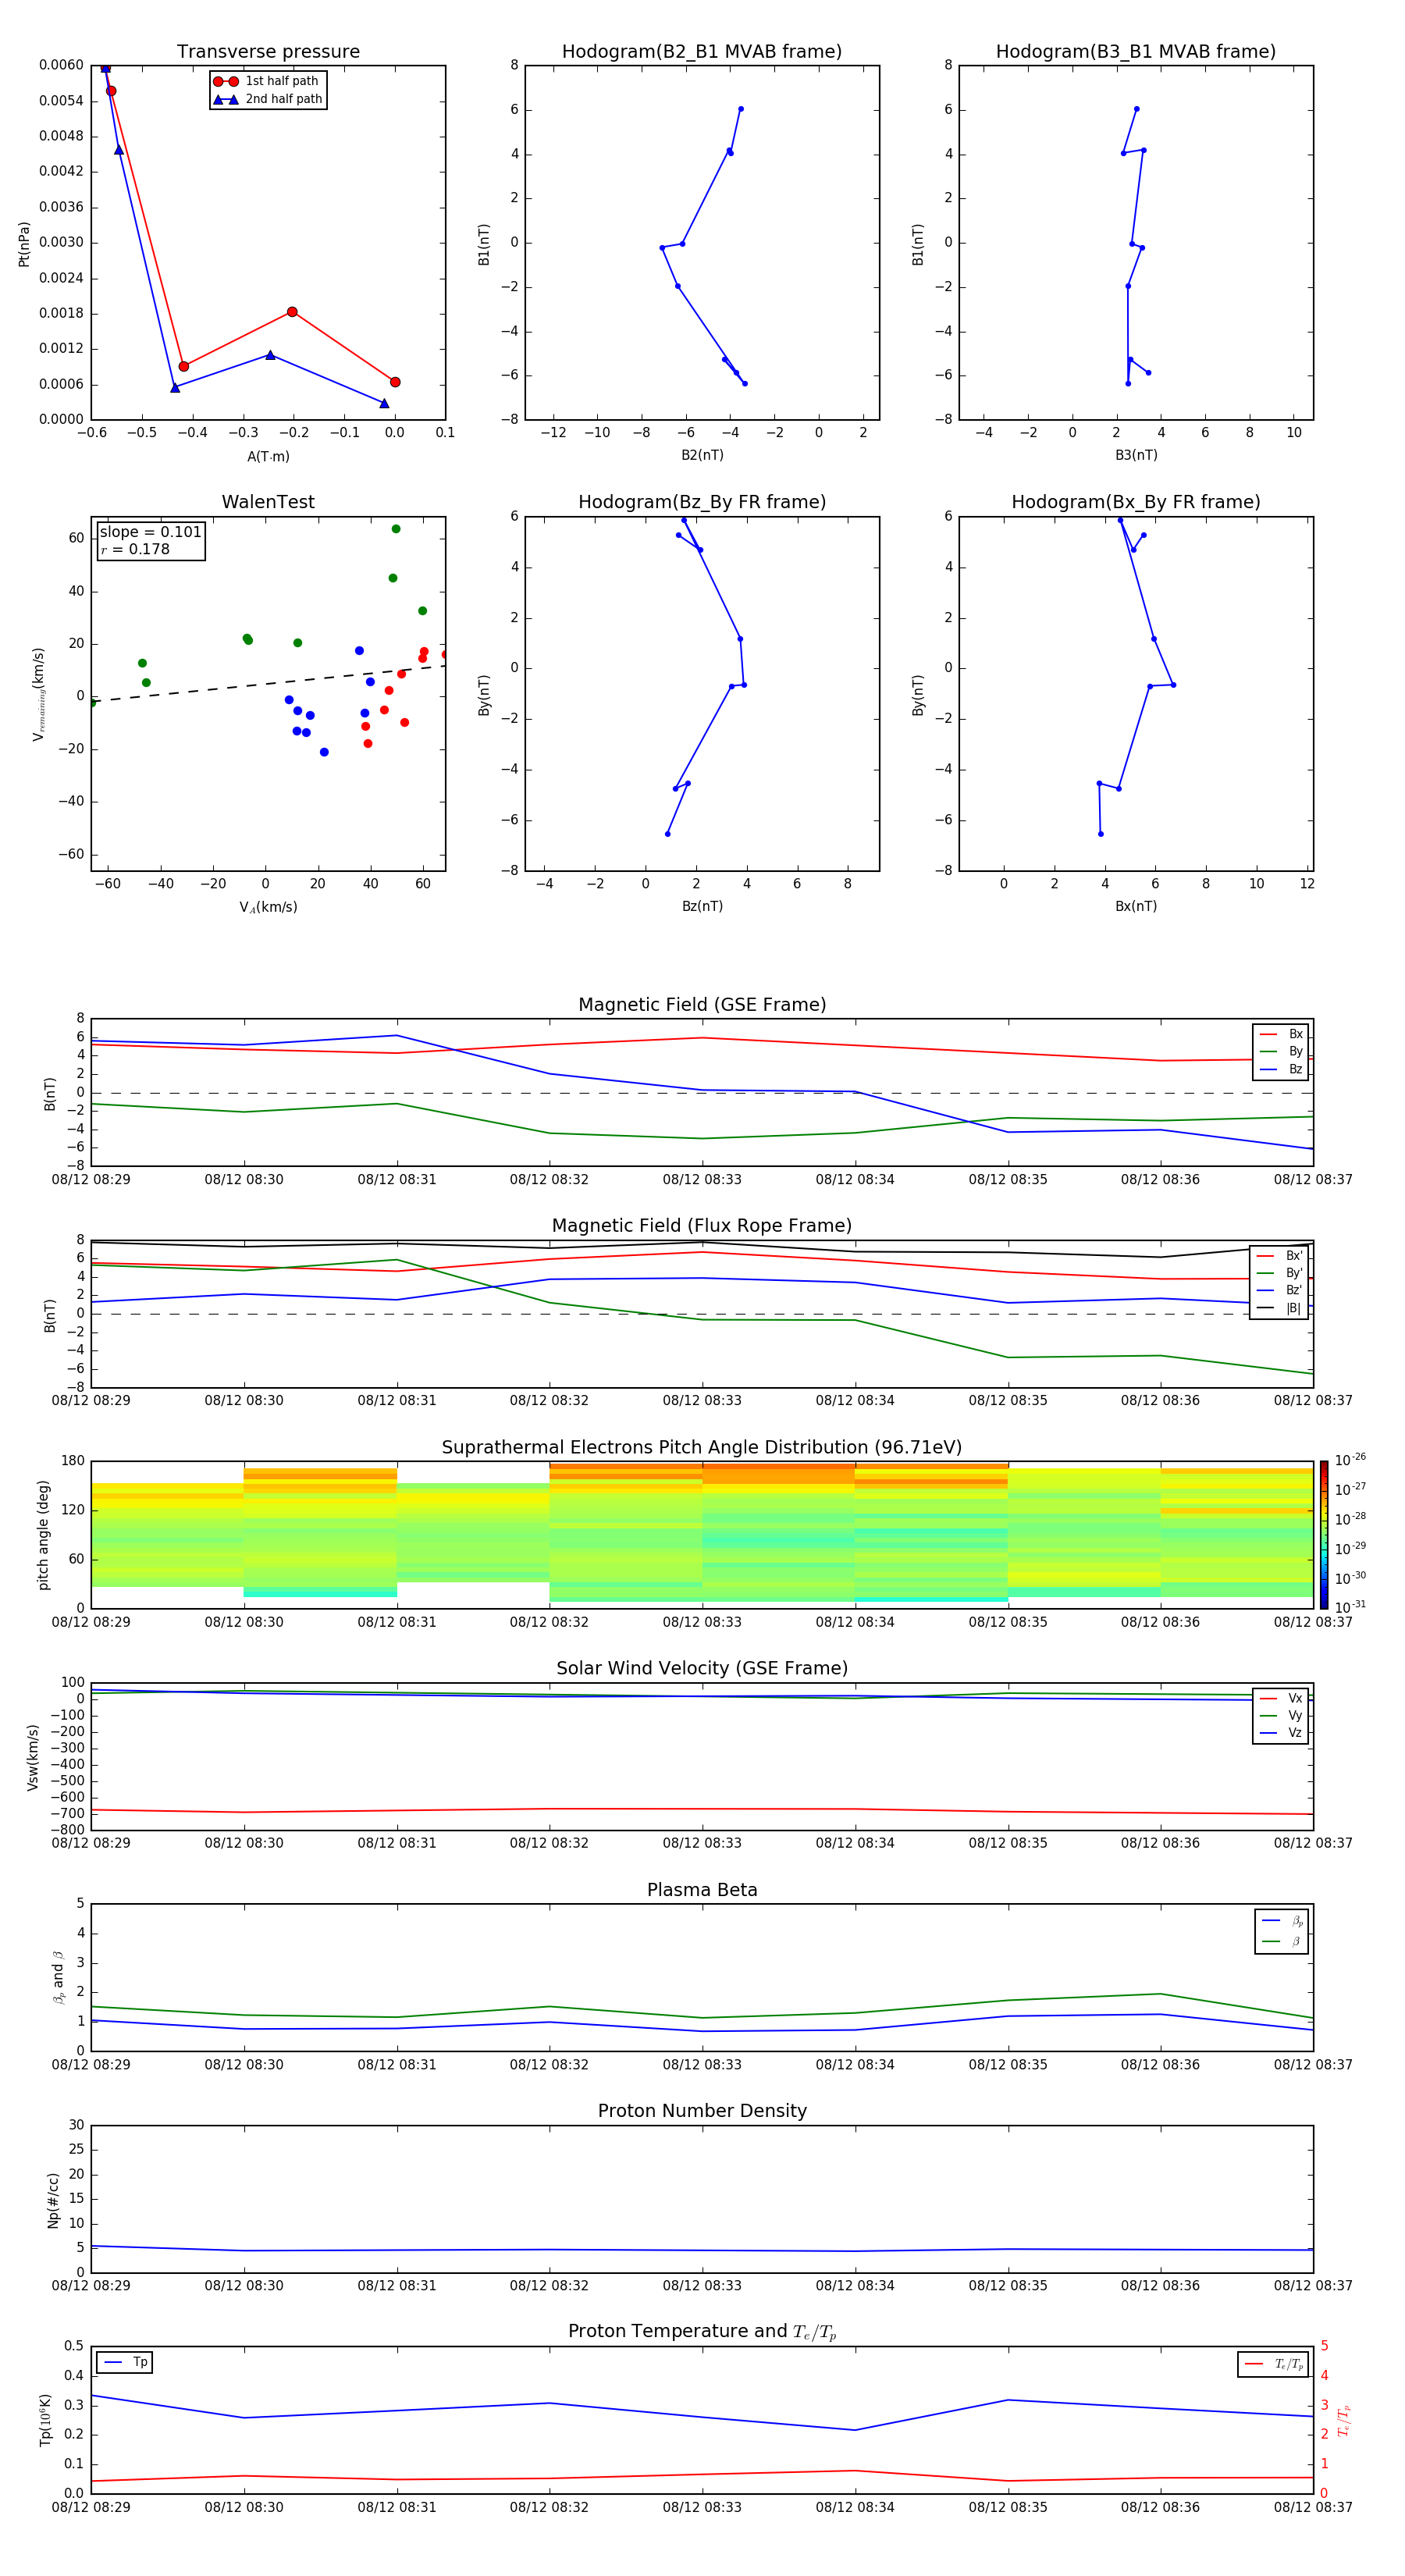This screenshot has height=2576, width=1405.
Task: Click the 'Hodogram(Bz_By FR frame)' title
Action: pyautogui.click(x=702, y=502)
